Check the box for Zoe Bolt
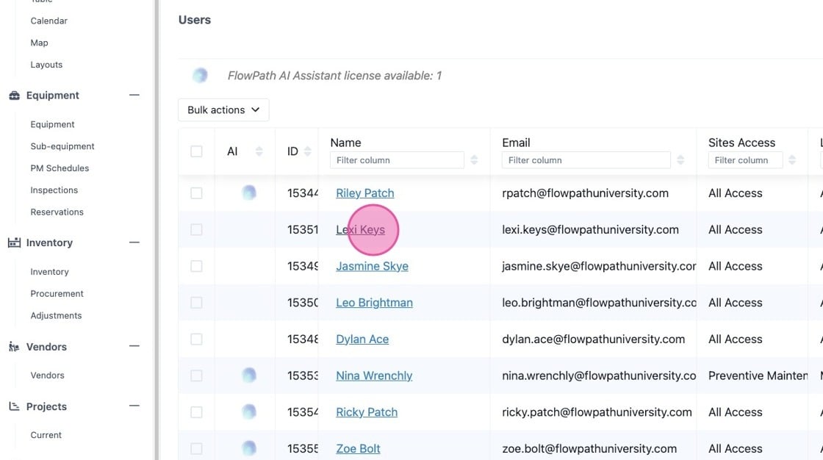The image size is (823, 460). pyautogui.click(x=196, y=448)
